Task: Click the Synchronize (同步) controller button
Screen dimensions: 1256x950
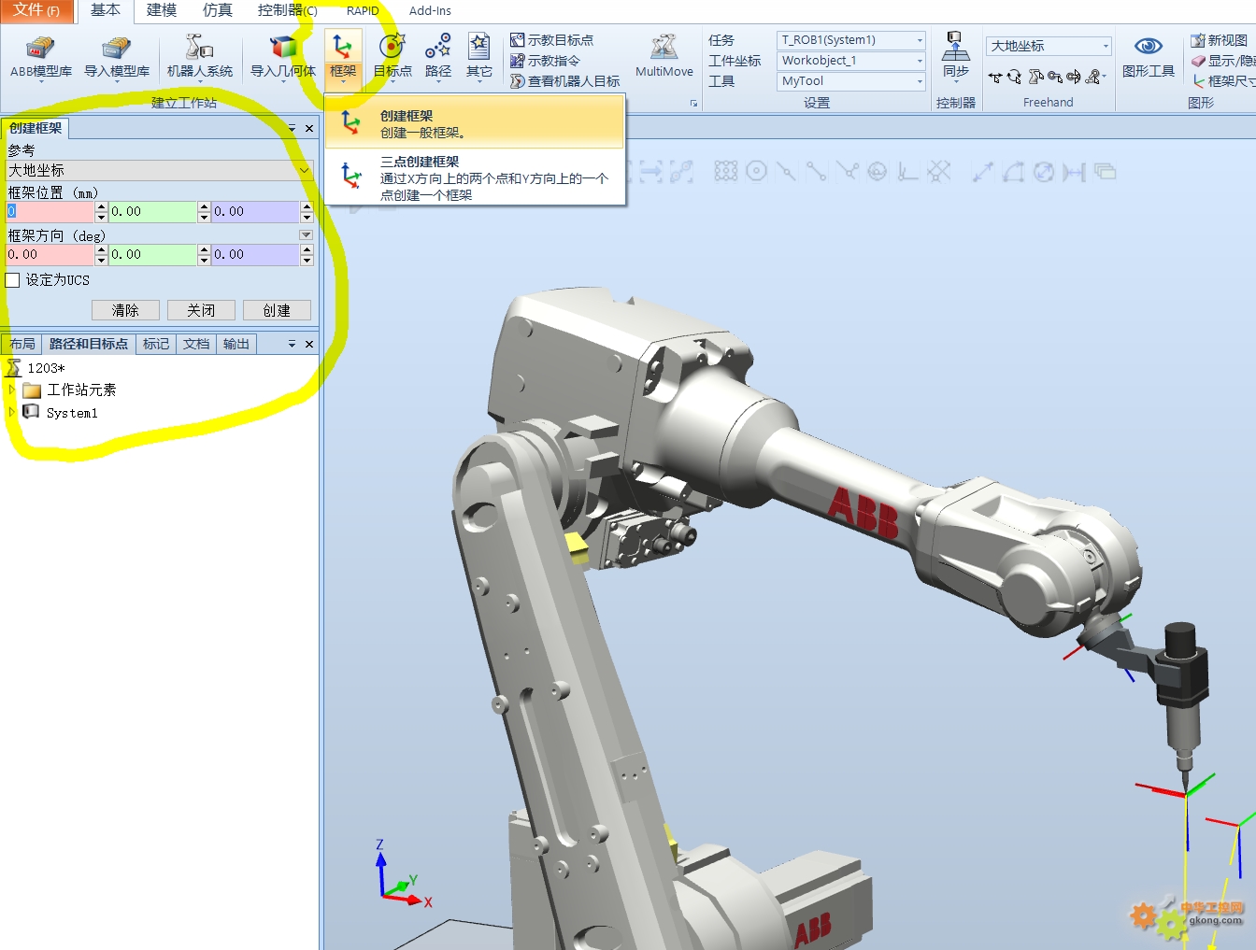Action: coord(955,56)
